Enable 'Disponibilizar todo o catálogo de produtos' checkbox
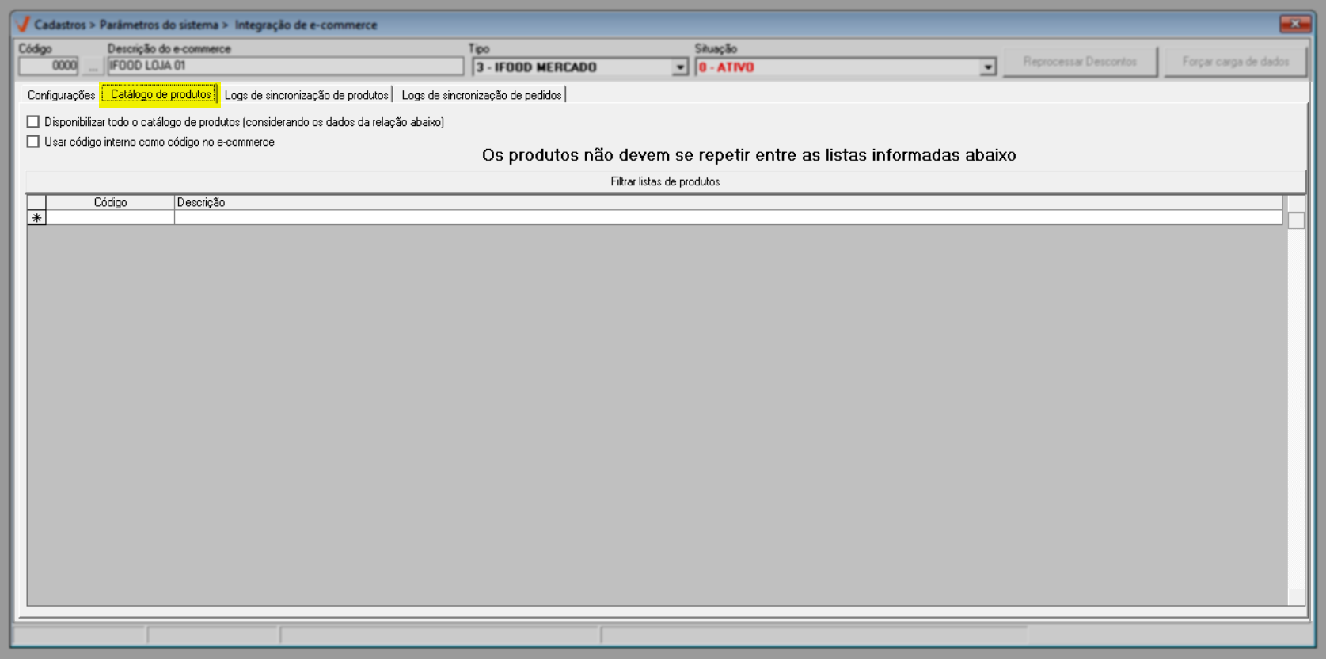The image size is (1326, 659). [x=33, y=122]
